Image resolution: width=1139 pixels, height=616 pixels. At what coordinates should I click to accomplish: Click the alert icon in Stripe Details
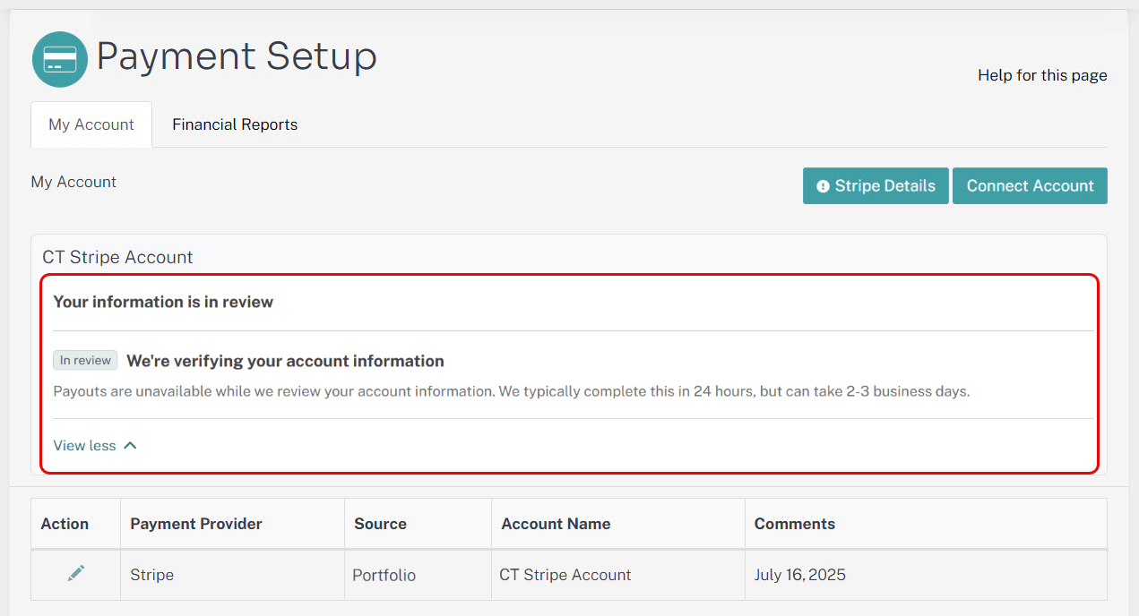(x=823, y=186)
